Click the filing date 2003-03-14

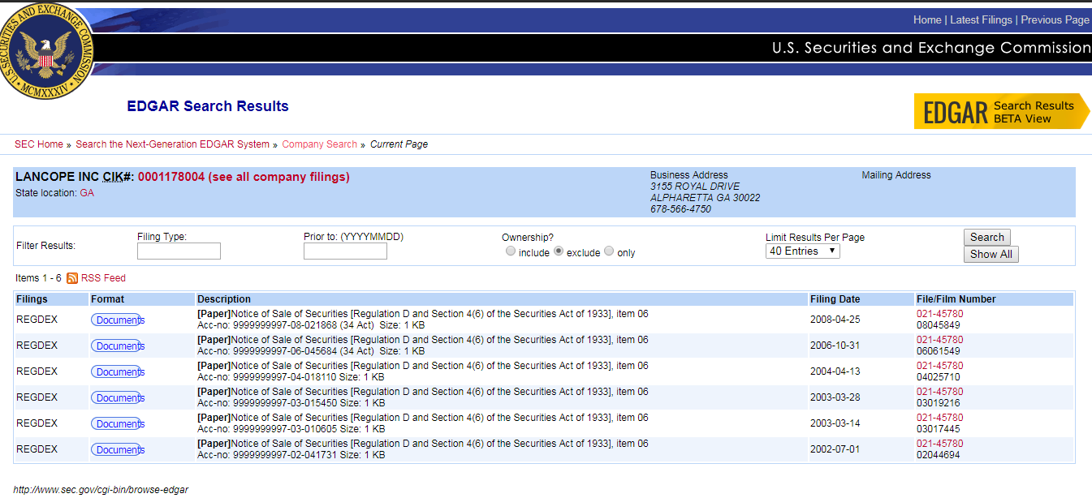click(x=835, y=423)
